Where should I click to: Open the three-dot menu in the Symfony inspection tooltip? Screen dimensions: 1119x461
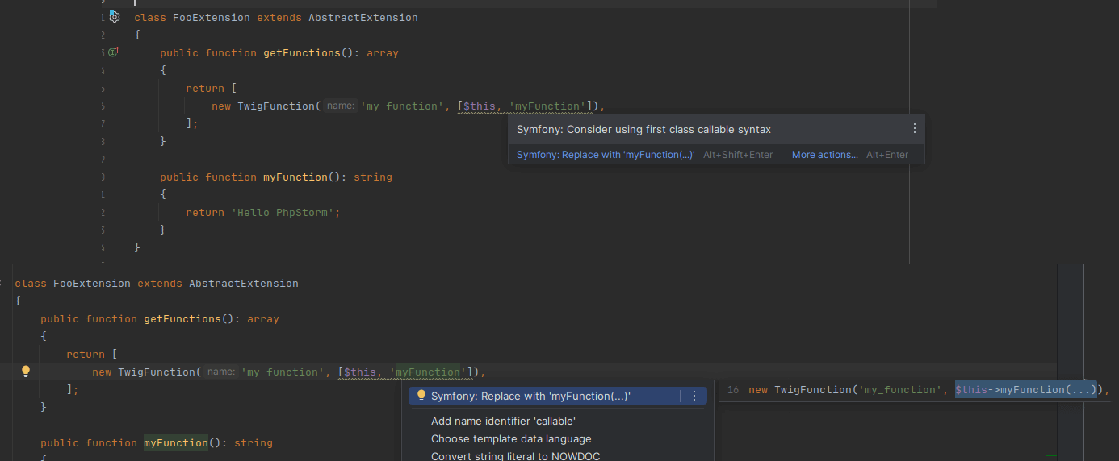(x=914, y=129)
